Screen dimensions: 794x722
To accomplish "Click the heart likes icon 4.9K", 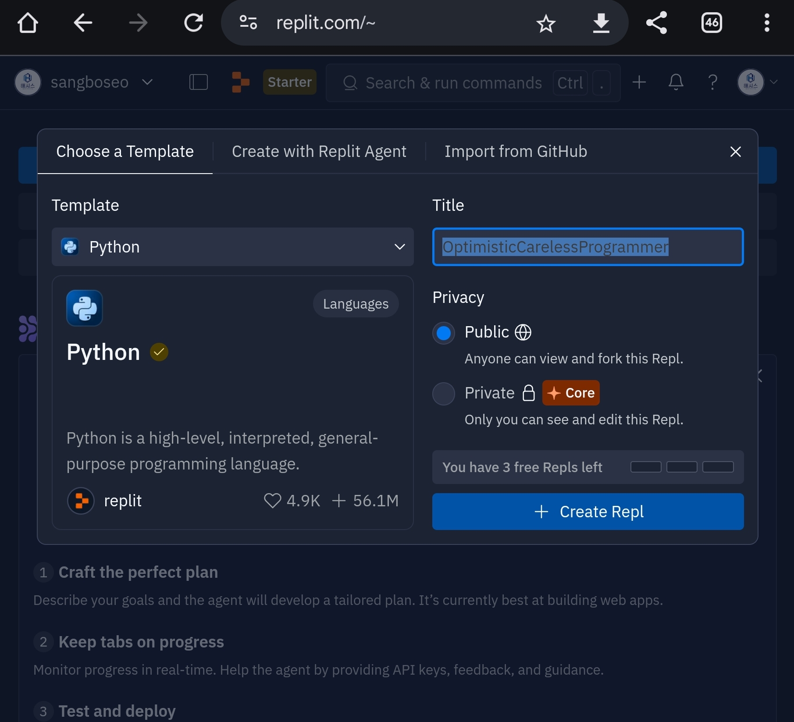I will (x=272, y=501).
